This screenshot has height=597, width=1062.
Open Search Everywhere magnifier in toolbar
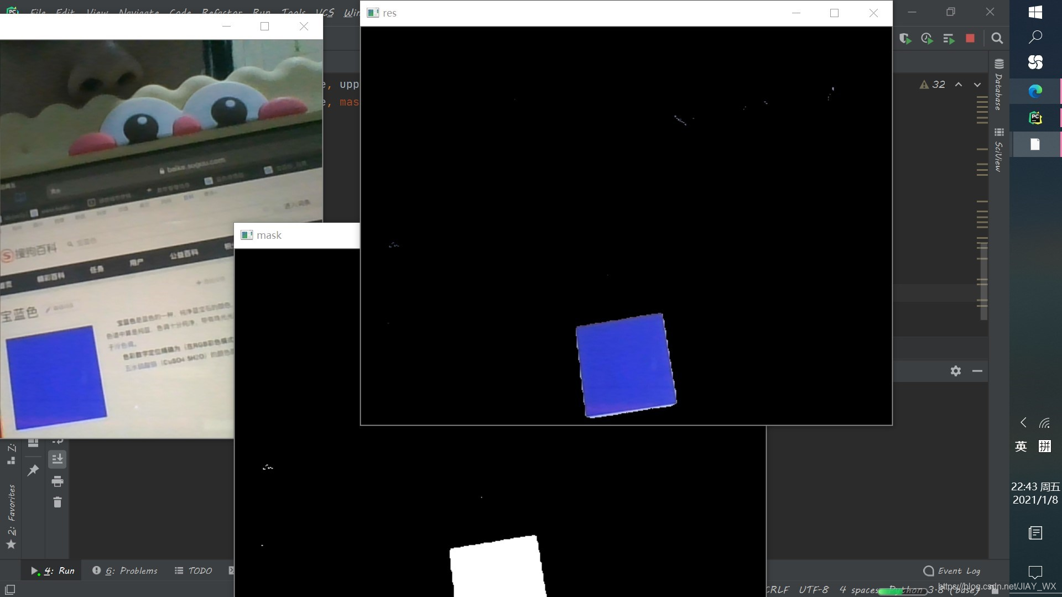pos(997,38)
